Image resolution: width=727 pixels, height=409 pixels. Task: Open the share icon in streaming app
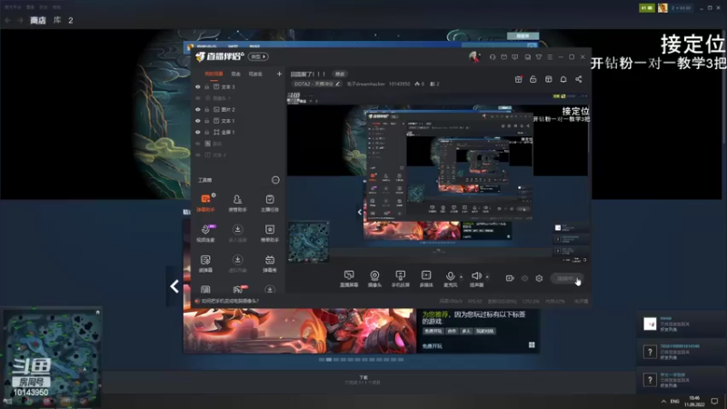(579, 79)
